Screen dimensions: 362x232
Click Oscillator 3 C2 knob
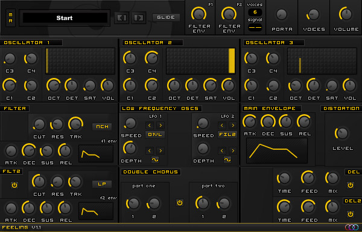coord(273,86)
